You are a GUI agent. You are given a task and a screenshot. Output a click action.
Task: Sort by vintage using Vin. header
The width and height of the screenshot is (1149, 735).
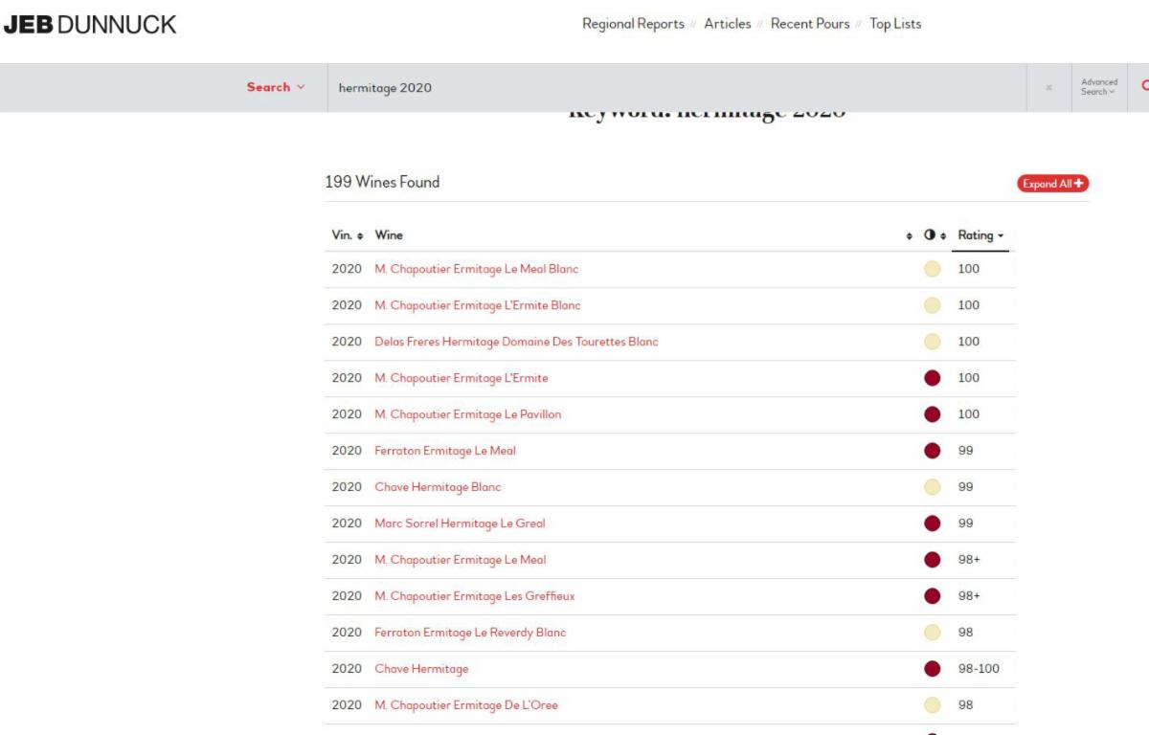[347, 235]
